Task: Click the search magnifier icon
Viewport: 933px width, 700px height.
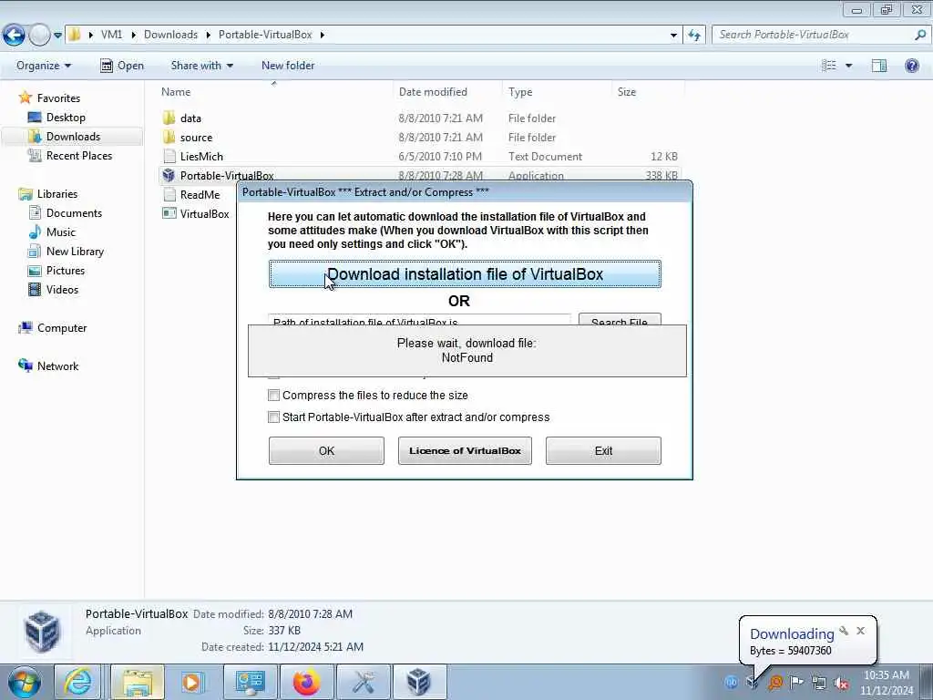Action: (920, 35)
